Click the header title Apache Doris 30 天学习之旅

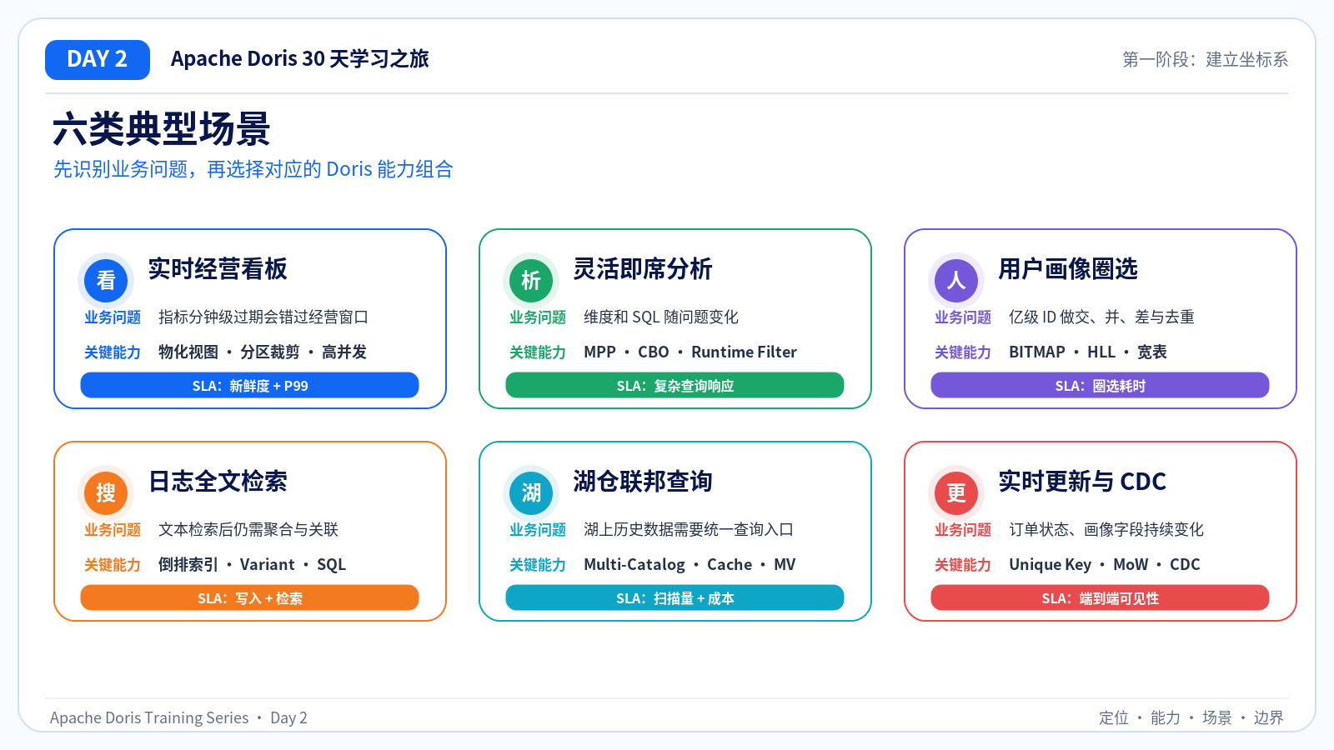pyautogui.click(x=300, y=59)
